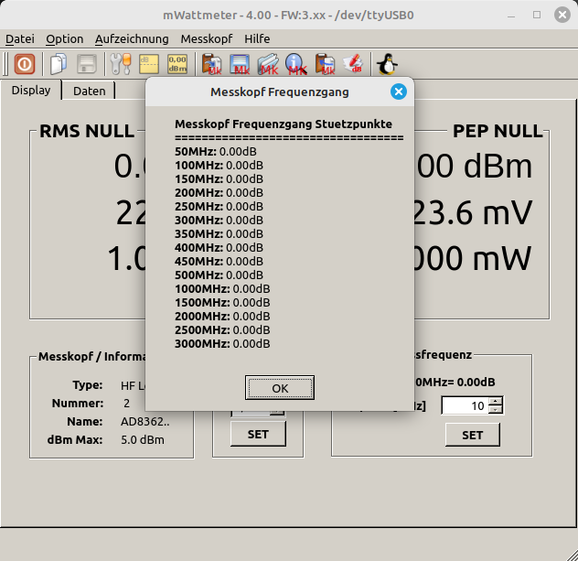
Task: Close the Messkopf Frequenzgang dialog with X
Action: pyautogui.click(x=398, y=92)
